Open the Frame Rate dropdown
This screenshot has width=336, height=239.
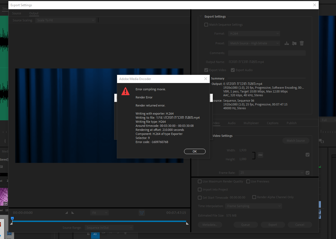pyautogui.click(x=272, y=172)
